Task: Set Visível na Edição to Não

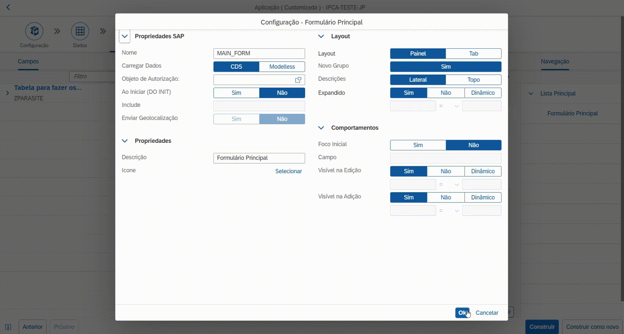Action: [x=446, y=171]
